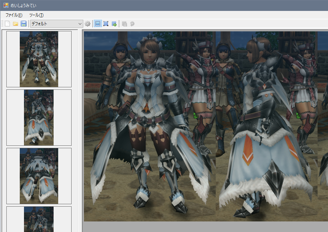Click the export image icon with green arrow
The width and height of the screenshot is (328, 232).
click(114, 24)
